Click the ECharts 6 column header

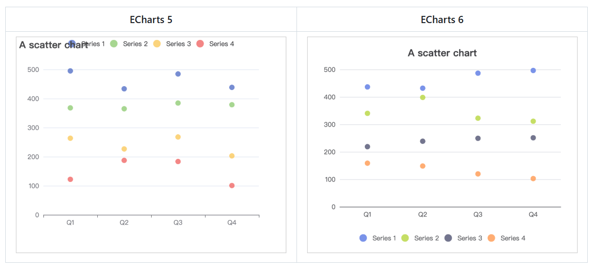(x=442, y=20)
